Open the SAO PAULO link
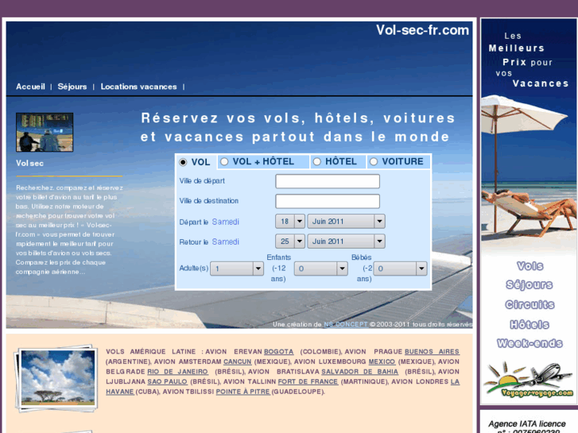 coord(167,382)
